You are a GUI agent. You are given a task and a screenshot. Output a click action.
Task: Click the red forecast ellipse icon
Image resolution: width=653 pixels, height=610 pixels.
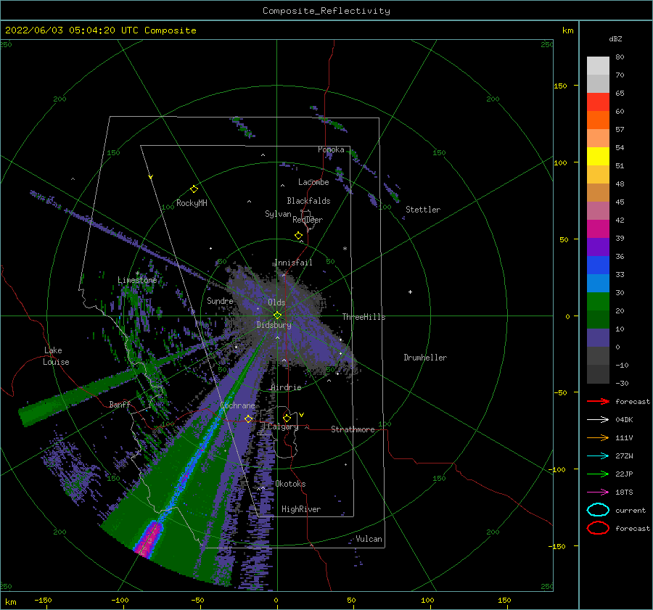tap(598, 528)
